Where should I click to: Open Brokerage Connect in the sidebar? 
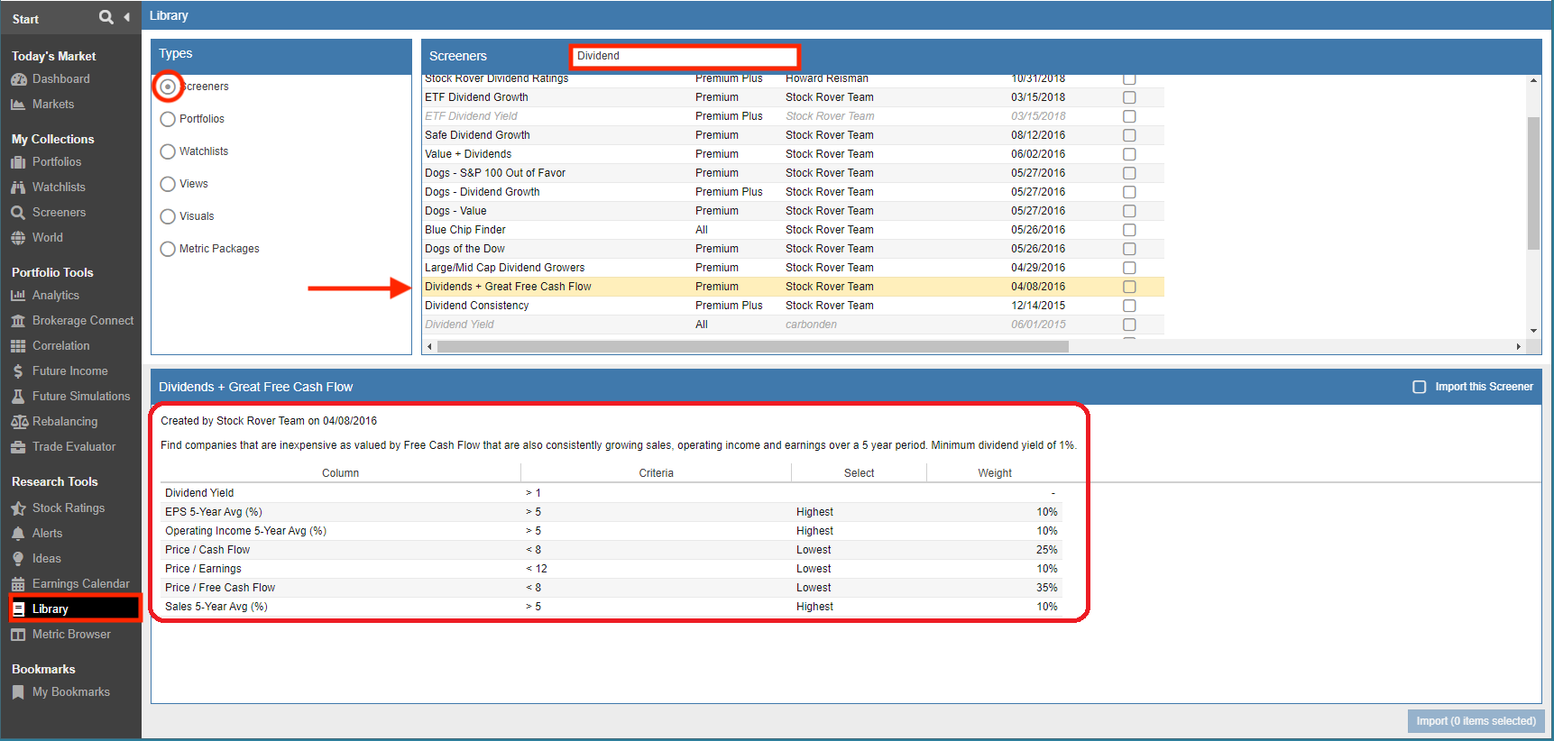pos(83,321)
